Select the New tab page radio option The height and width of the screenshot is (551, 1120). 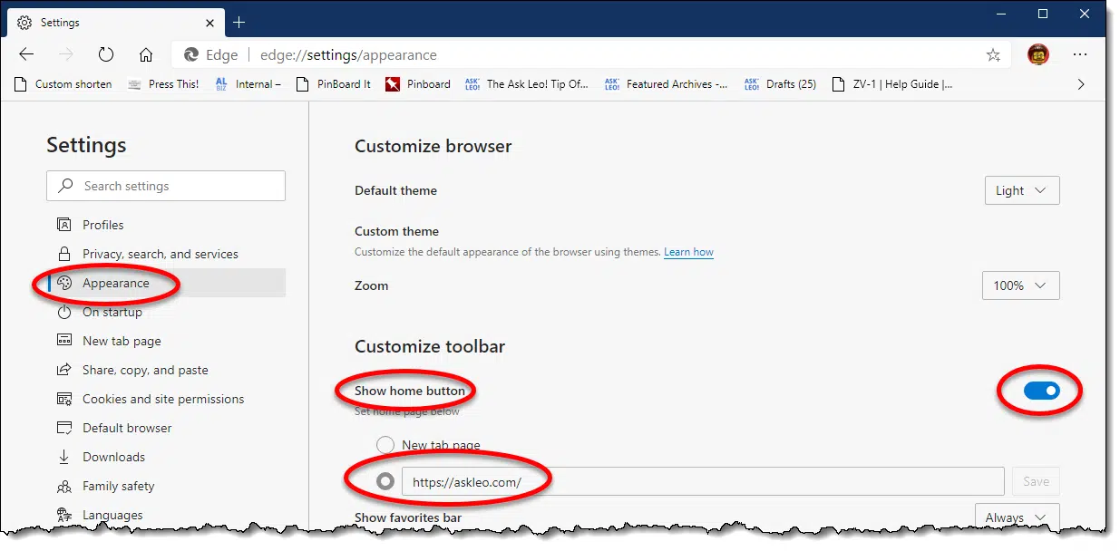[385, 445]
